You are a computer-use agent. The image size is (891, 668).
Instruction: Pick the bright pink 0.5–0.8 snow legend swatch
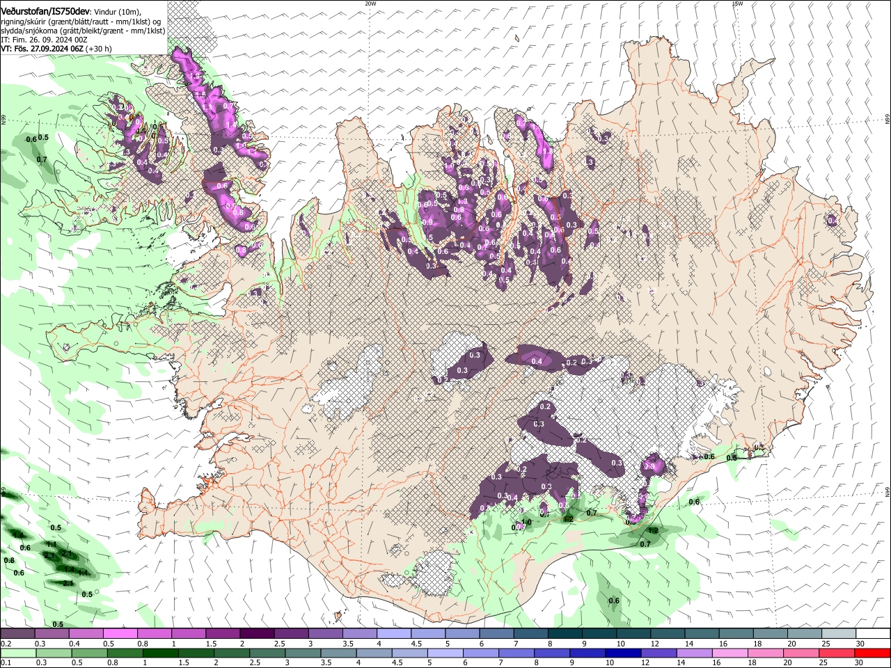click(120, 634)
